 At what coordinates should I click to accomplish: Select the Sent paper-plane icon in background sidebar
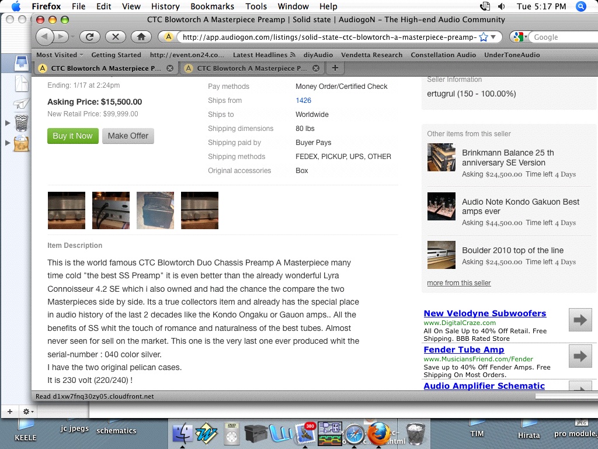point(22,103)
